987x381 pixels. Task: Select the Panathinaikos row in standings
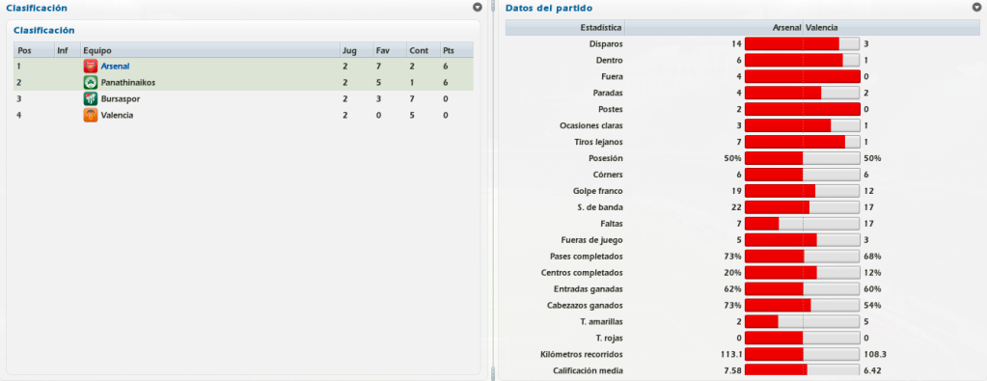pyautogui.click(x=243, y=83)
